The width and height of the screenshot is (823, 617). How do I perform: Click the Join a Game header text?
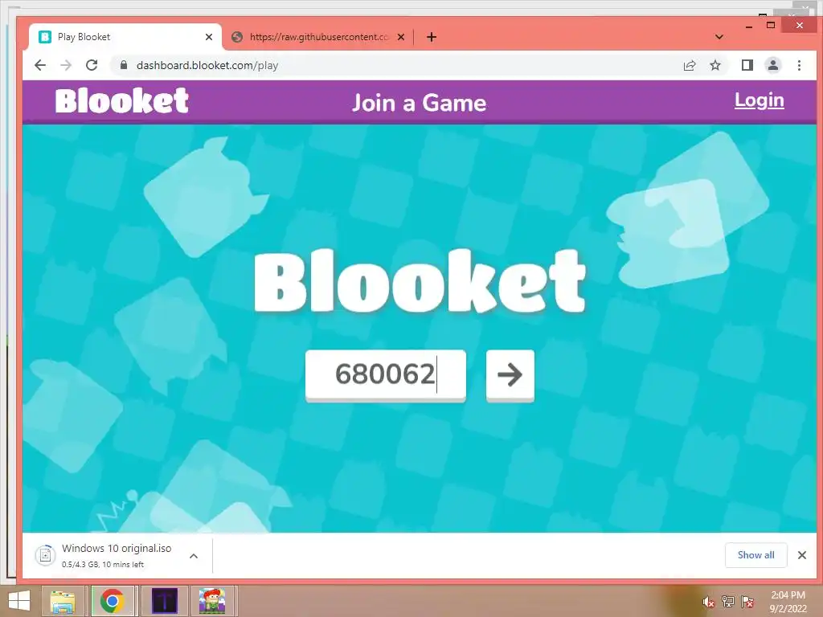(x=420, y=103)
